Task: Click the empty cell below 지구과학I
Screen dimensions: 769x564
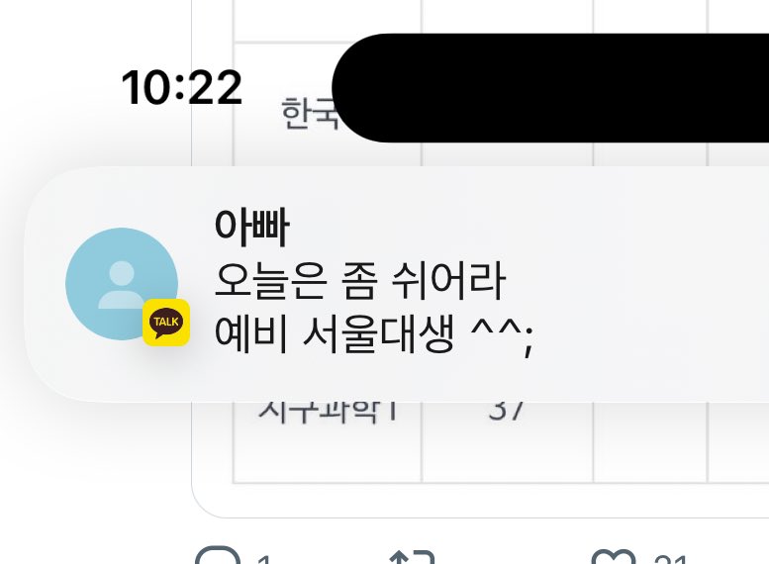Action: [x=328, y=456]
